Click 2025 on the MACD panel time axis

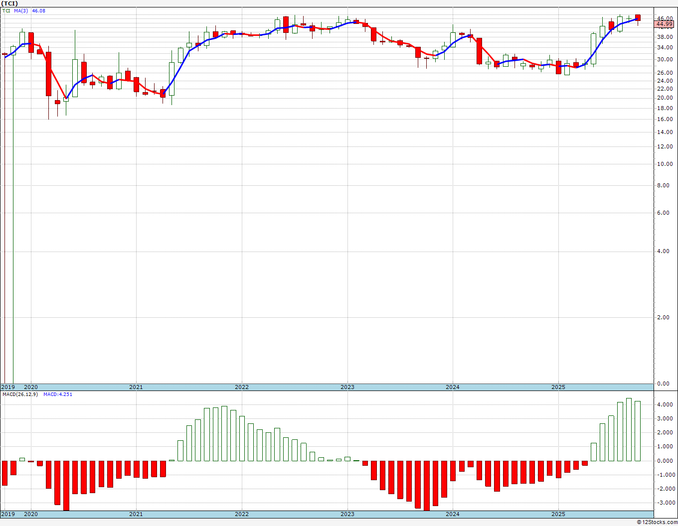click(558, 514)
